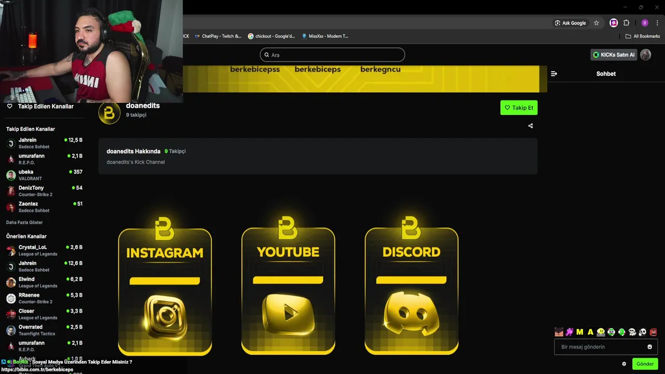Insert the green face with headphones emote

tap(611, 332)
